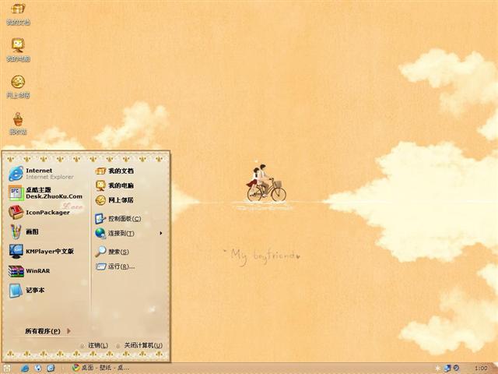Open 我的电脑 in the start menu
Screen dimensions: 498x374
pyautogui.click(x=114, y=185)
